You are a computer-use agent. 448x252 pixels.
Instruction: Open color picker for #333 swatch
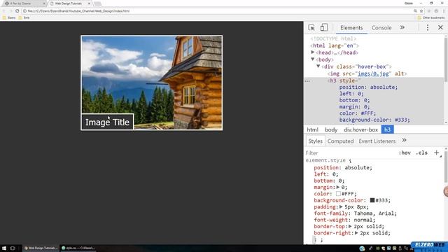pyautogui.click(x=372, y=200)
